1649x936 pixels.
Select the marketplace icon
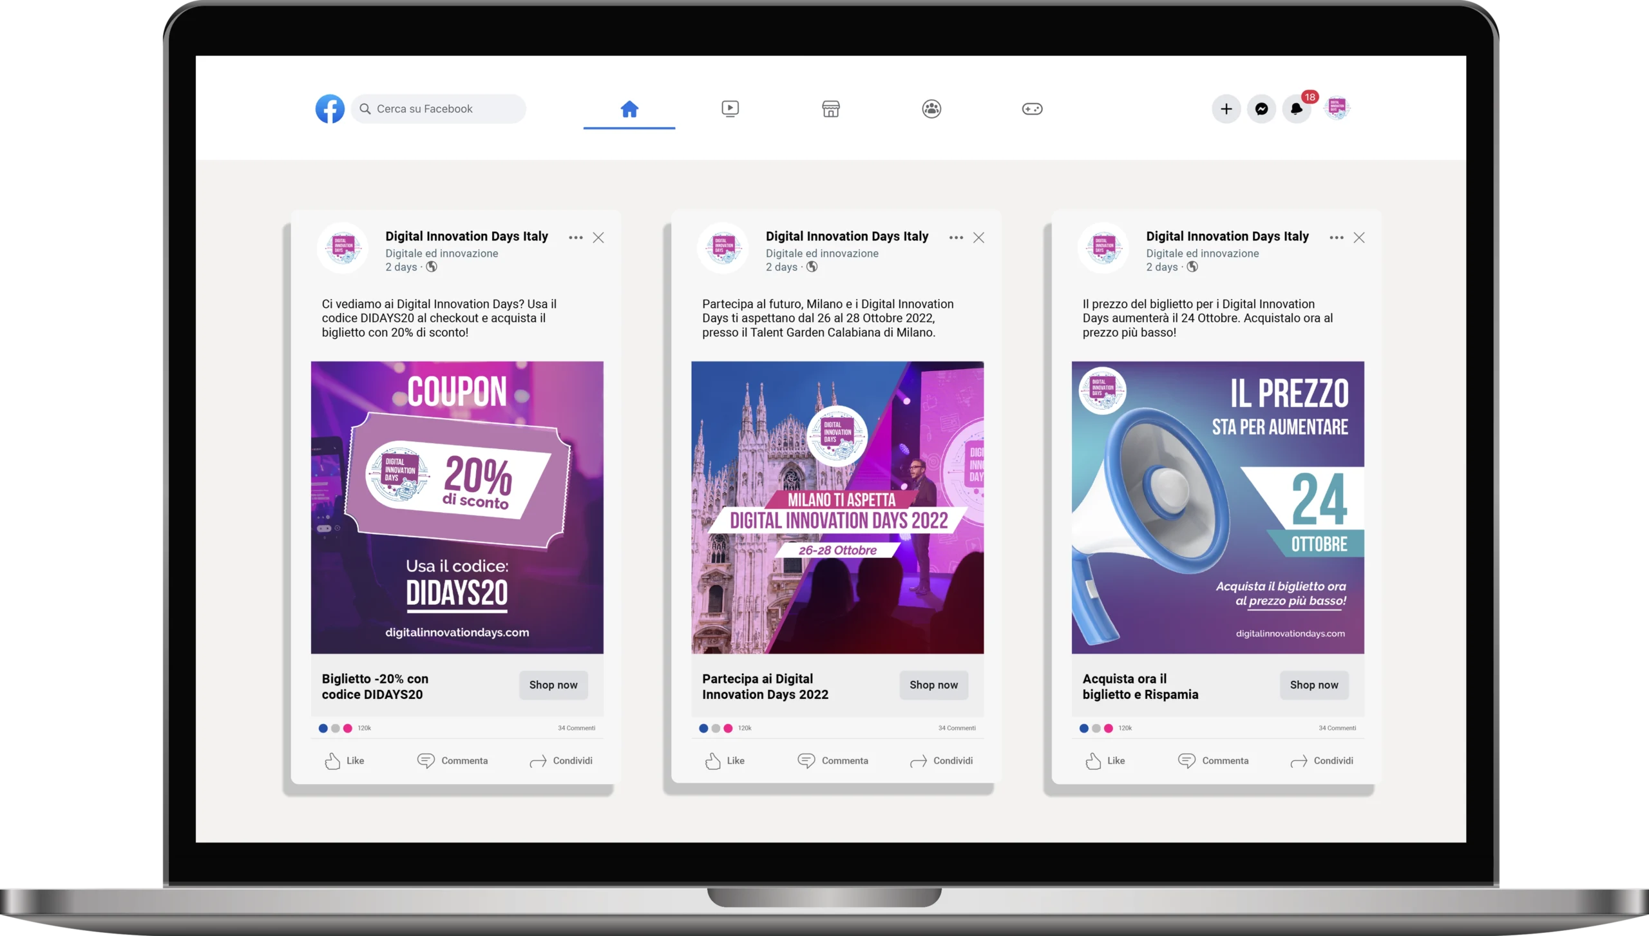[830, 108]
